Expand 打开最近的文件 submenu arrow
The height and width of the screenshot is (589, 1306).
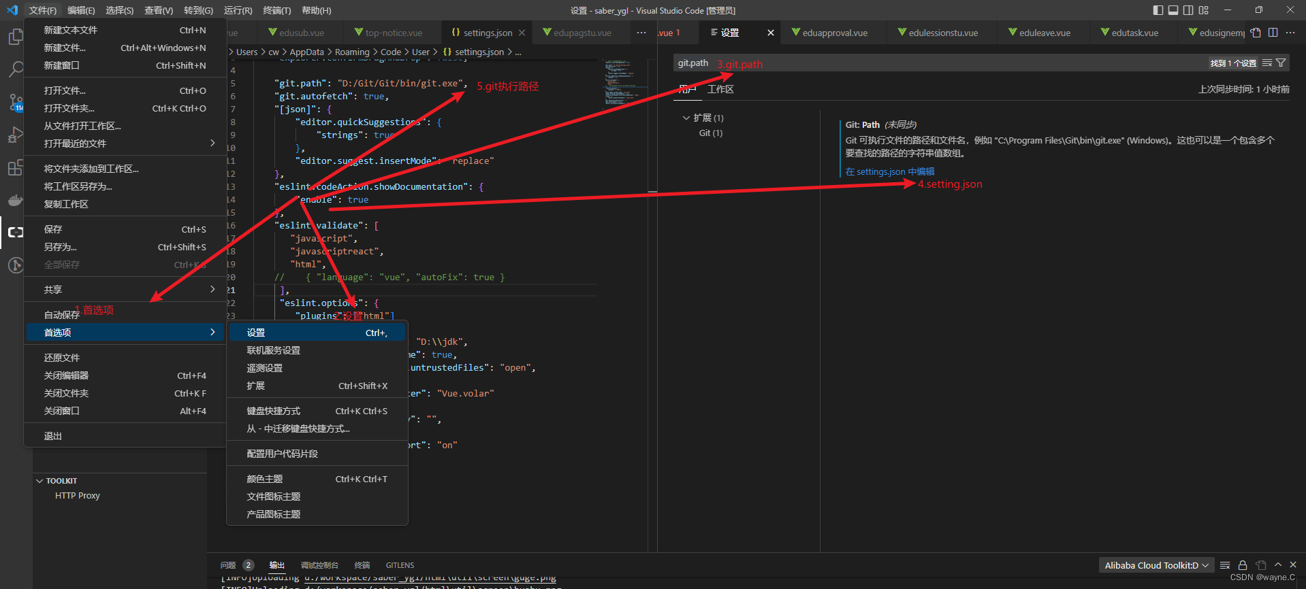(x=212, y=143)
